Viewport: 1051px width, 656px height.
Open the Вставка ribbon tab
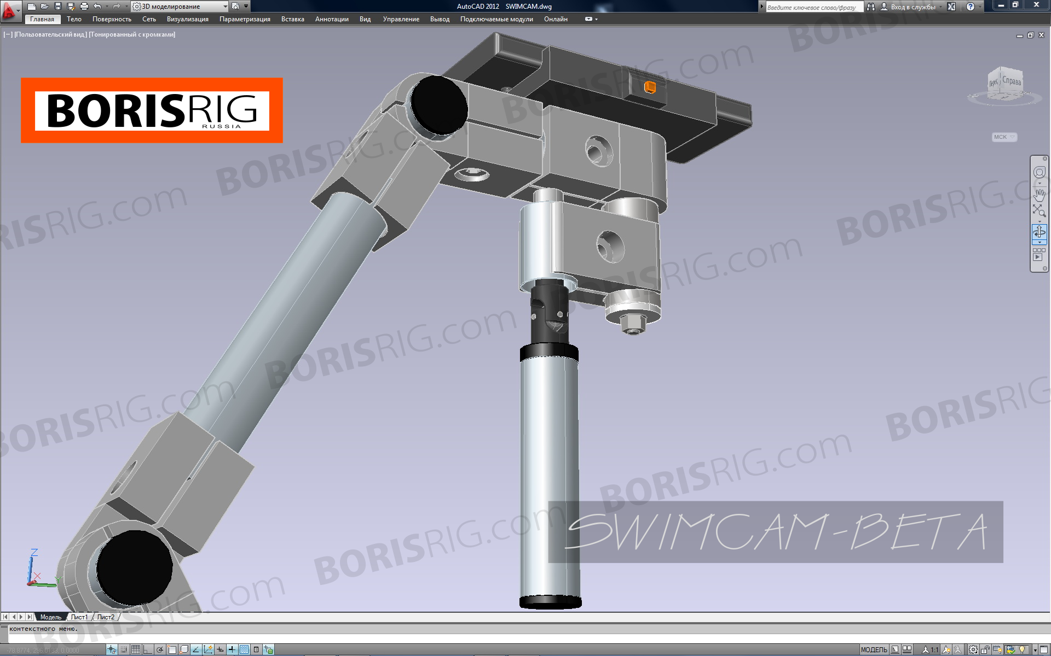(293, 19)
